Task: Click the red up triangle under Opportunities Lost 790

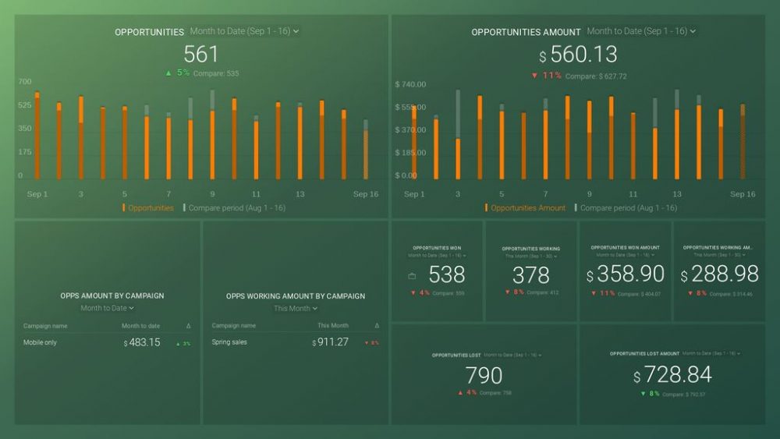Action: [x=461, y=392]
